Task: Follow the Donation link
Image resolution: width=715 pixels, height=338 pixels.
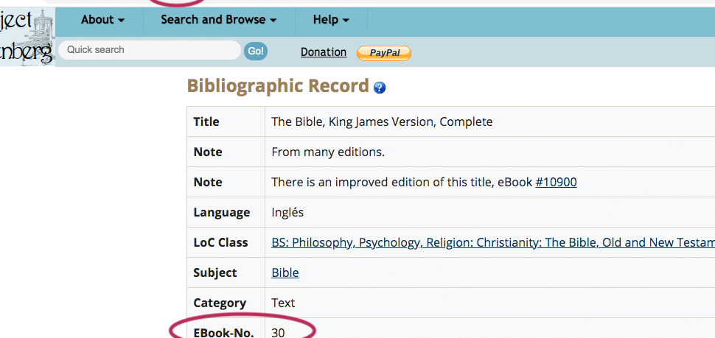Action: tap(323, 52)
